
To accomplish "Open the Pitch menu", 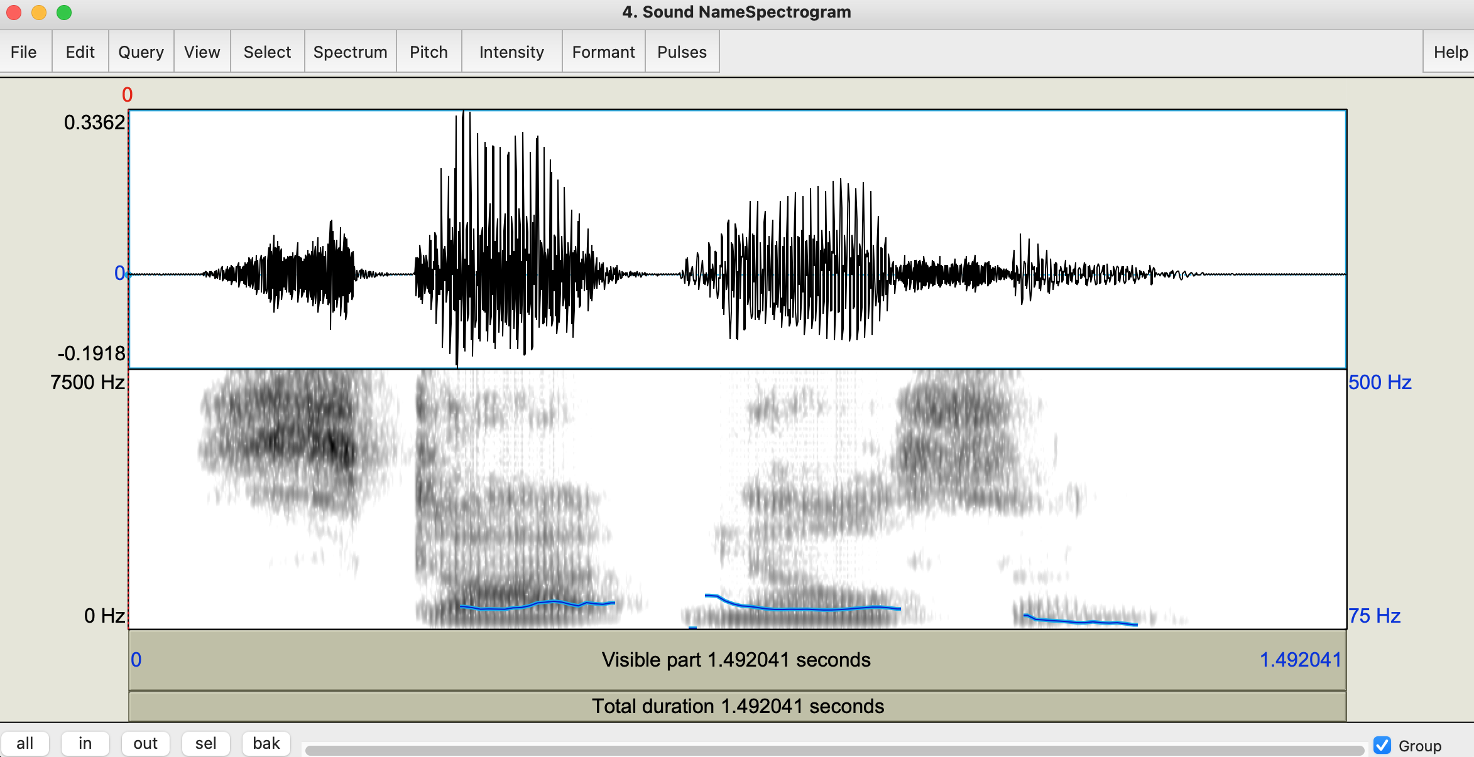I will [429, 52].
